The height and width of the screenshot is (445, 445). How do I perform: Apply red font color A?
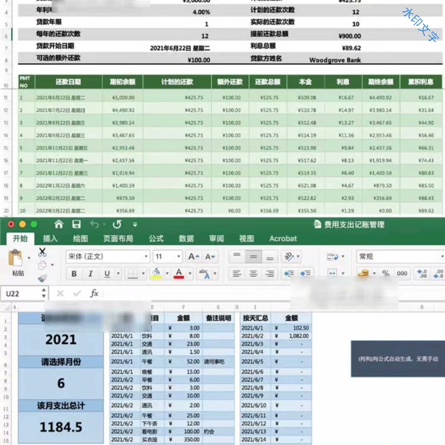pyautogui.click(x=179, y=273)
